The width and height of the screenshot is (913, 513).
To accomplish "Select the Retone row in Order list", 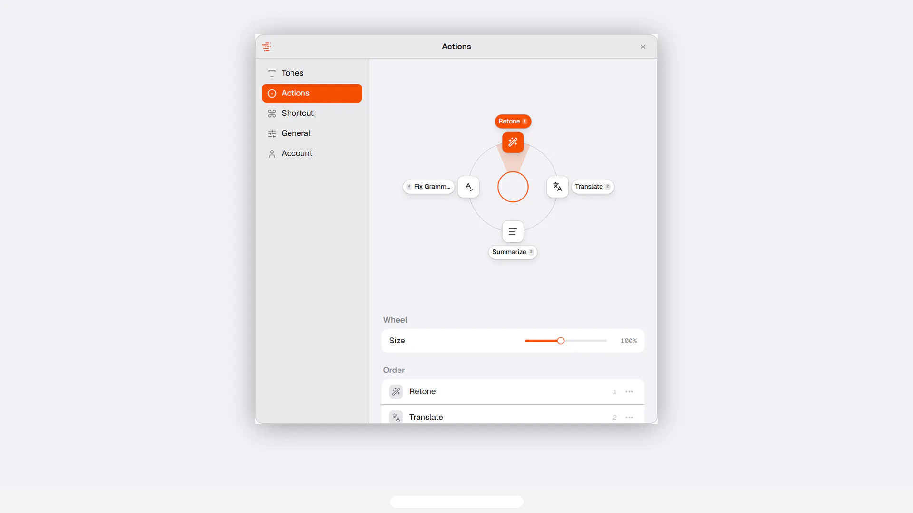I will 513,391.
